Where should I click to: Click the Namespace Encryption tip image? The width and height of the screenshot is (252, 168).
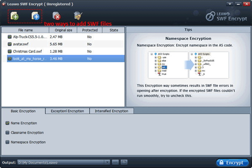tap(188, 65)
